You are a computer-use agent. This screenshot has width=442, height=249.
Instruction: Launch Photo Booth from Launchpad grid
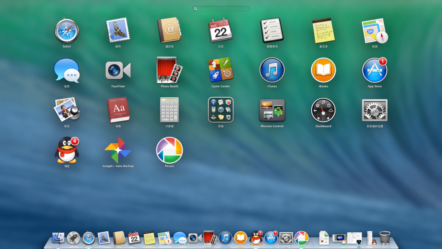(x=169, y=70)
